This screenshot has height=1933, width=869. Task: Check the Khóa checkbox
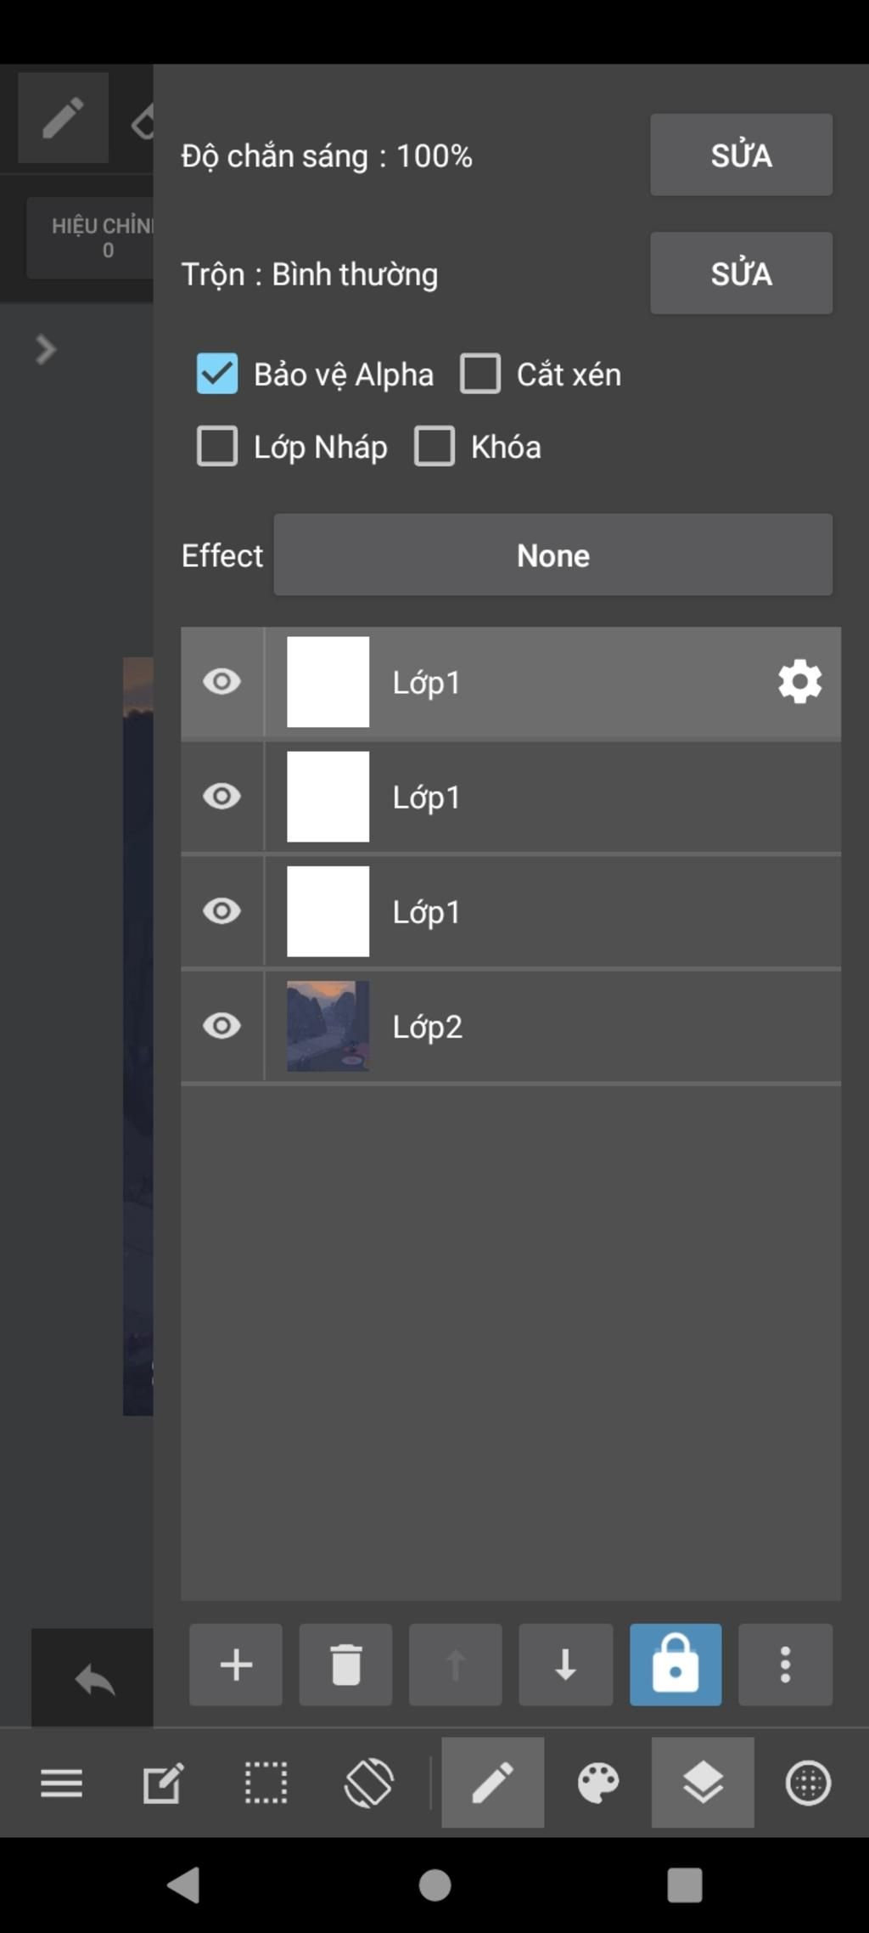click(x=434, y=447)
